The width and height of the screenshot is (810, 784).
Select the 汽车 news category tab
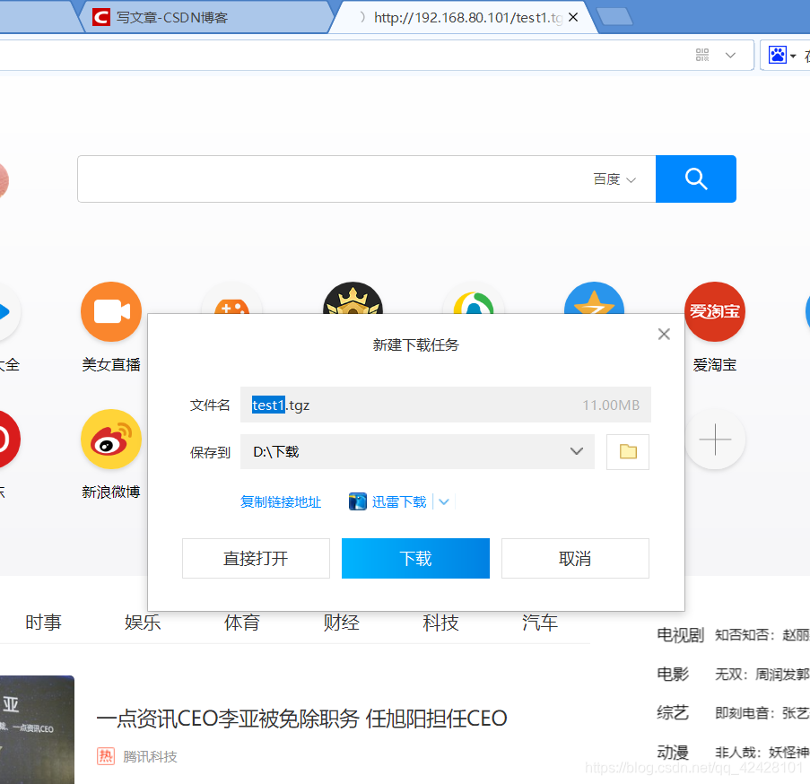point(539,623)
